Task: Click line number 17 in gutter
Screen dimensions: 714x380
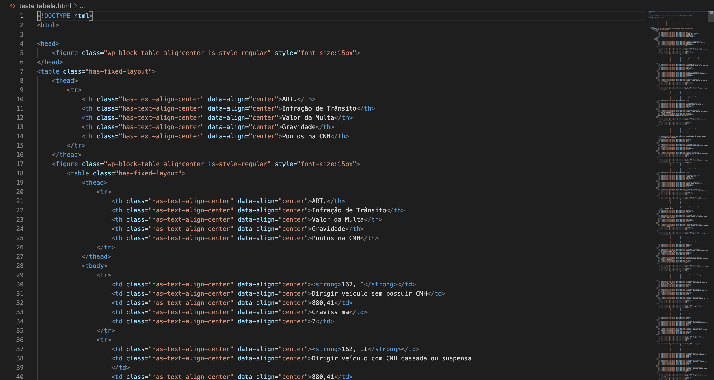Action: 20,164
